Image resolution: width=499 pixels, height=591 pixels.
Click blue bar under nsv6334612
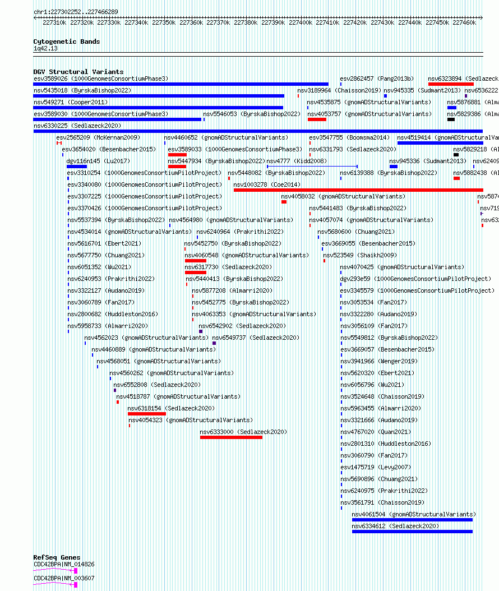pyautogui.click(x=412, y=532)
